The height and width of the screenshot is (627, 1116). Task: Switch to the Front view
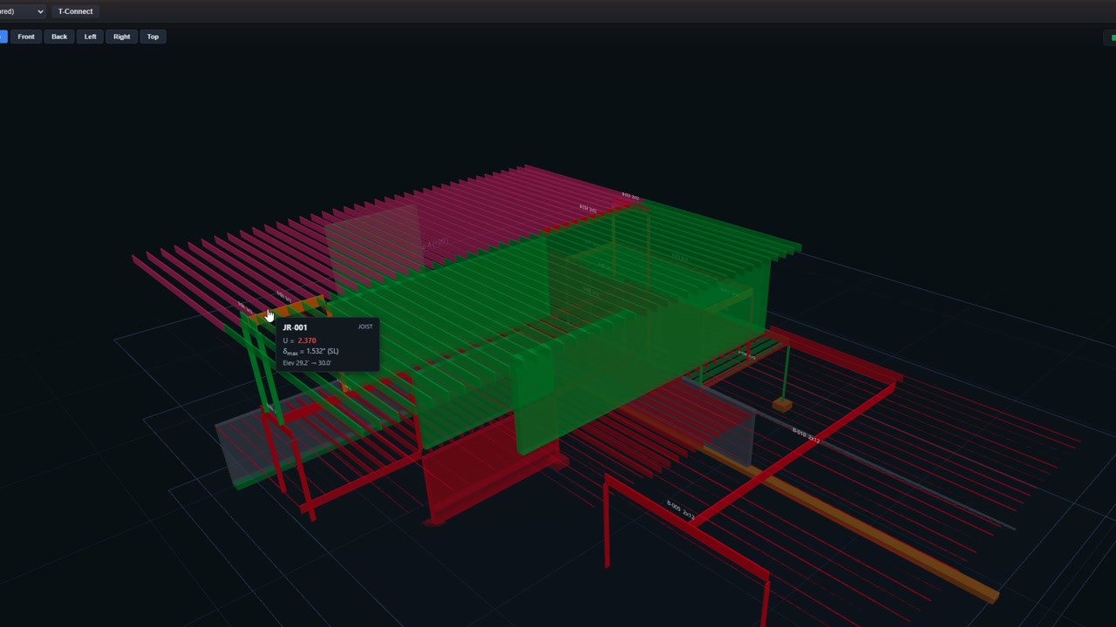pyautogui.click(x=26, y=37)
